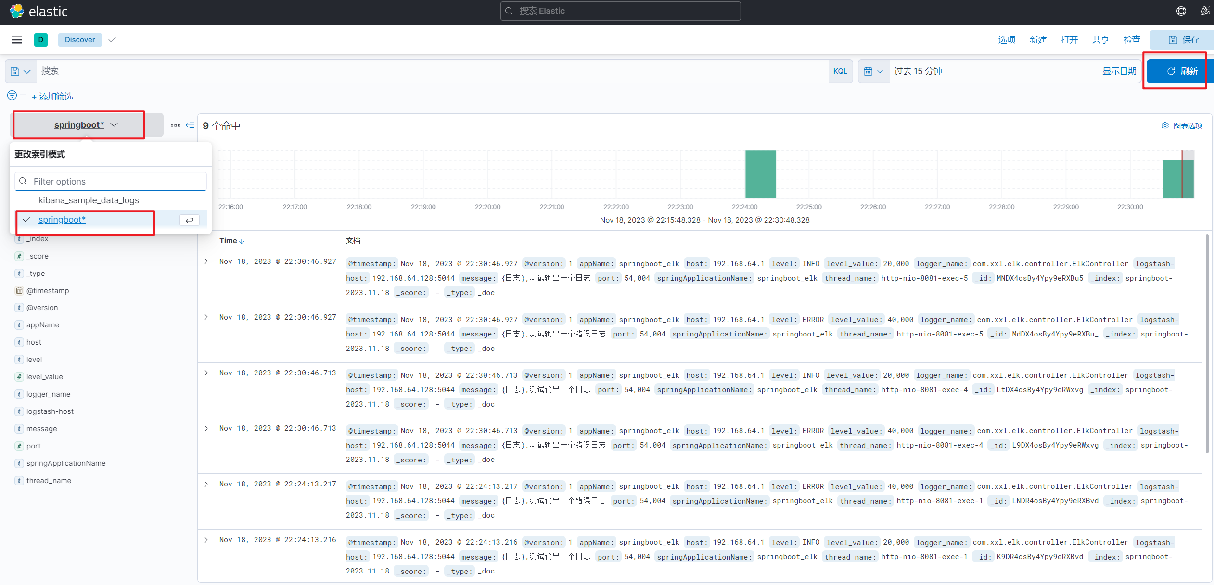
Task: Open springboot* index pattern dropdown
Action: point(86,125)
